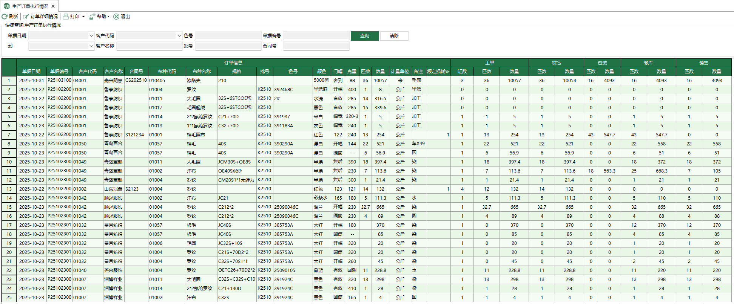
Task: Close the 生产订单执行情况 tab
Action: tap(53, 6)
